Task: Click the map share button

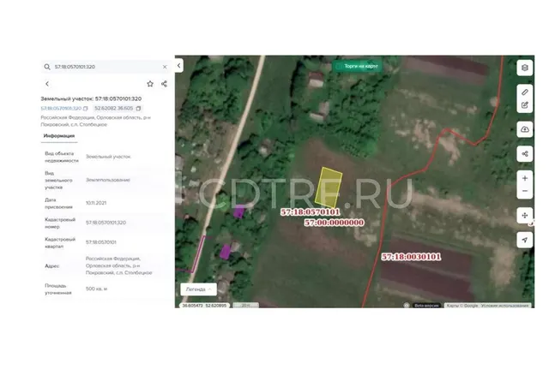Action: [524, 154]
